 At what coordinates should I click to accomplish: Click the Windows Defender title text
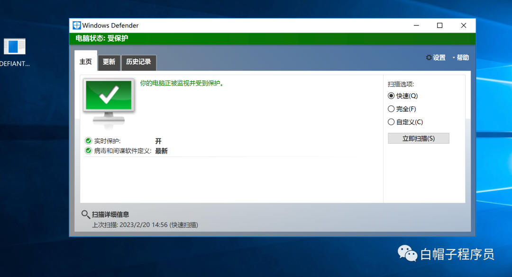pyautogui.click(x=110, y=26)
